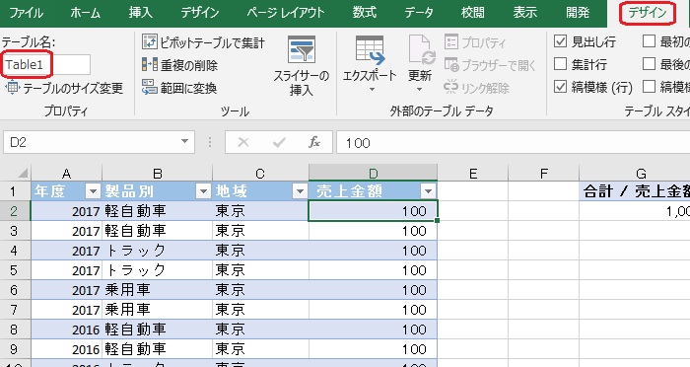Select the table tools デザイン tab outlined in red
This screenshot has height=367, width=690.
click(x=648, y=13)
